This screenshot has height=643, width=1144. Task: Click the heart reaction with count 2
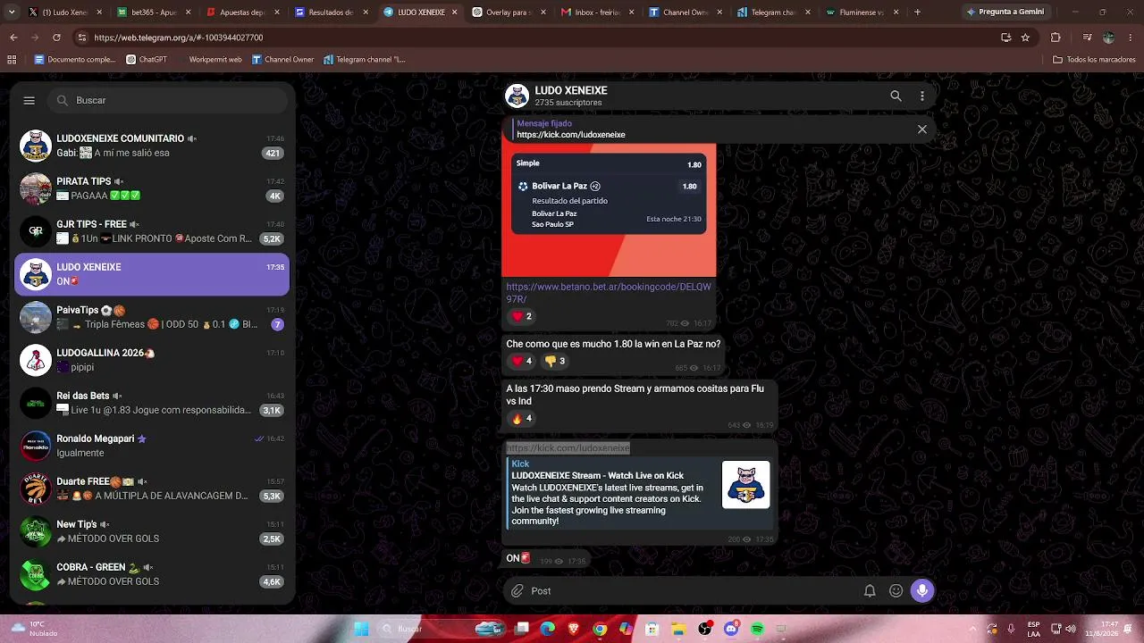click(x=520, y=316)
